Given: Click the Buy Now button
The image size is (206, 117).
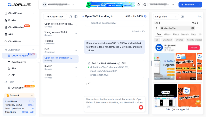Looking at the screenshot, I should tap(188, 5).
